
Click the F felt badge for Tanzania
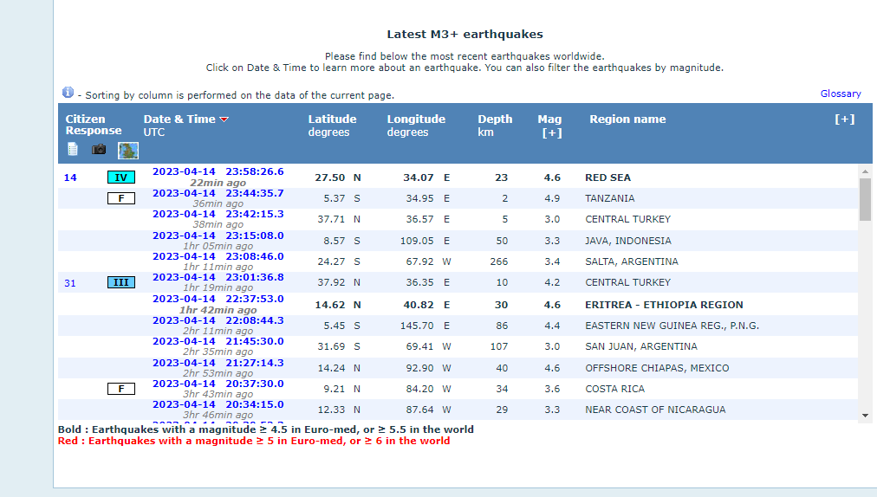click(x=121, y=198)
